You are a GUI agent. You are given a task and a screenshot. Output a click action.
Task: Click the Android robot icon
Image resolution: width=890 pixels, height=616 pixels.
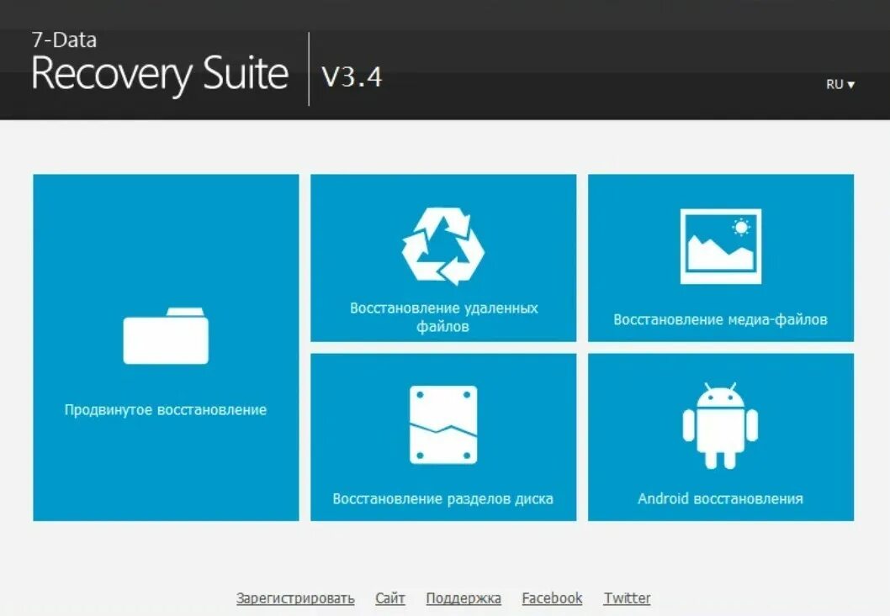[720, 425]
